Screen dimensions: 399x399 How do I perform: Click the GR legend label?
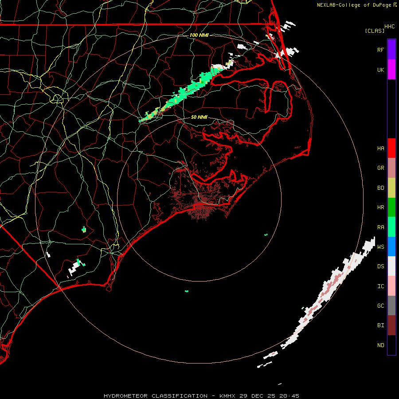coord(380,168)
